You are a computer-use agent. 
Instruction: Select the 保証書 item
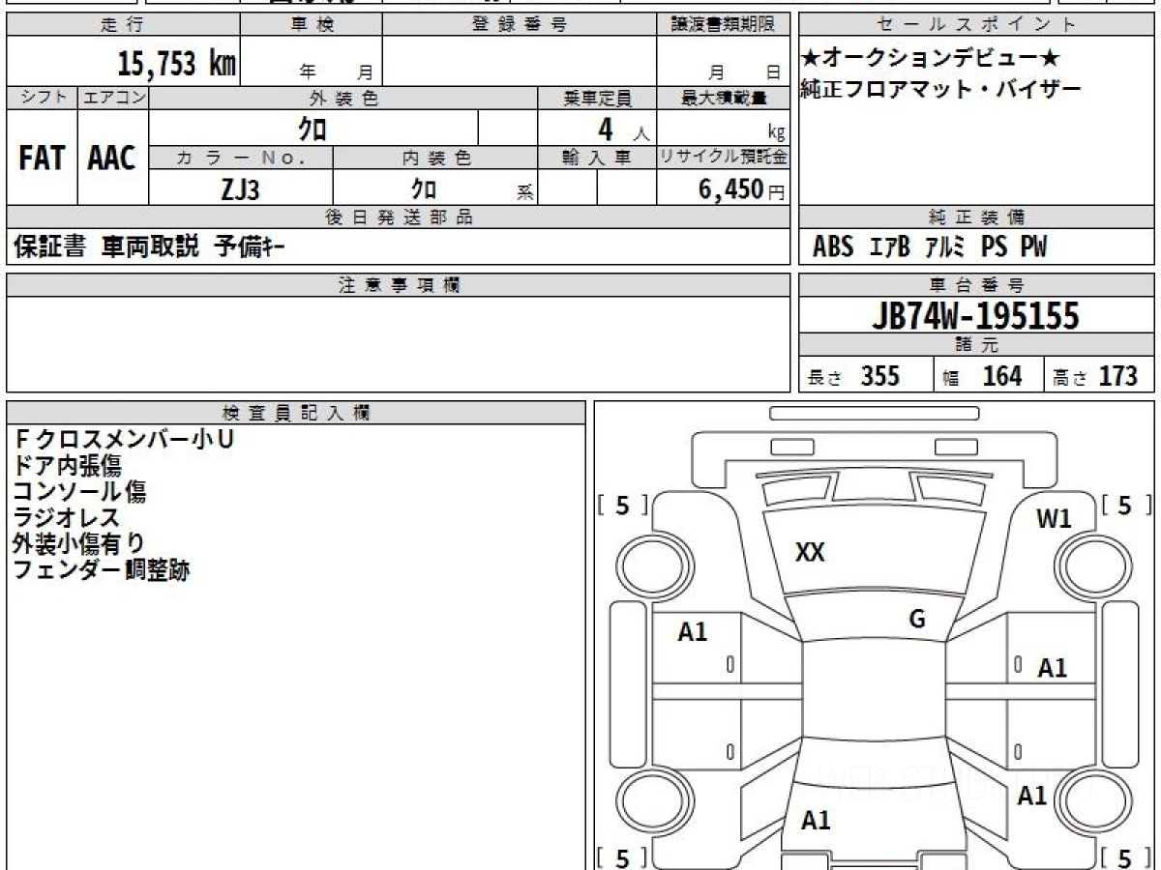tap(50, 247)
